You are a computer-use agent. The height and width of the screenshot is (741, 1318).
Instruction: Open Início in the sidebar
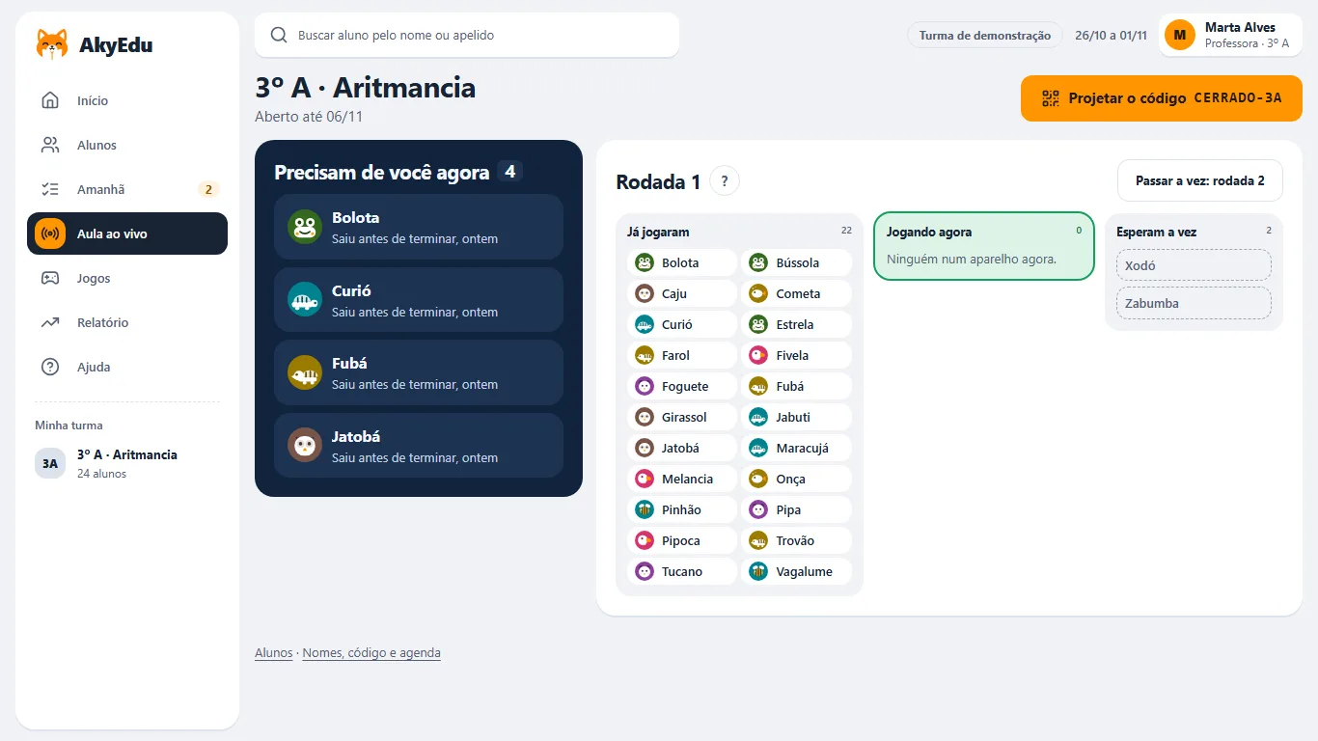click(x=127, y=100)
